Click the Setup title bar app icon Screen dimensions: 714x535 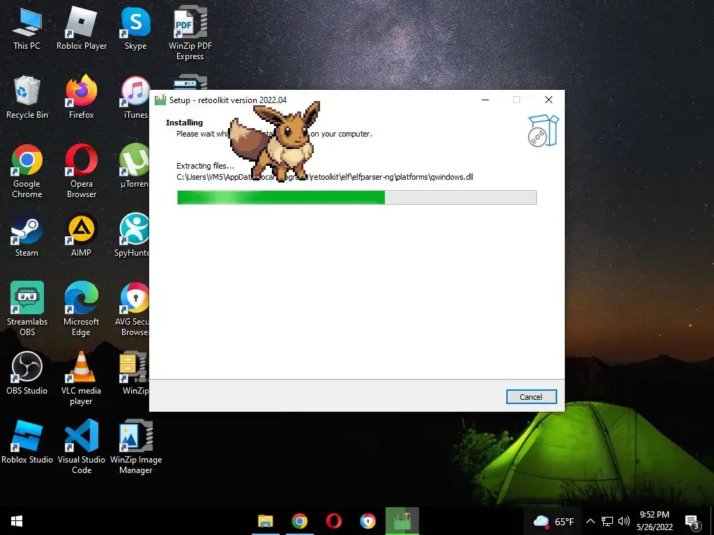pyautogui.click(x=160, y=100)
